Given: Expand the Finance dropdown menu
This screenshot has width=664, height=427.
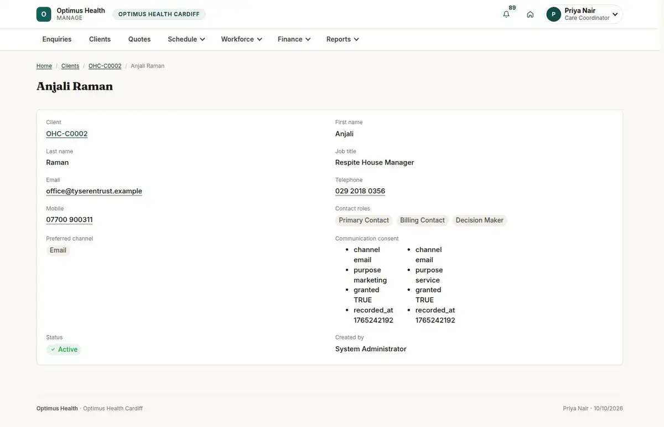Looking at the screenshot, I should tap(294, 39).
